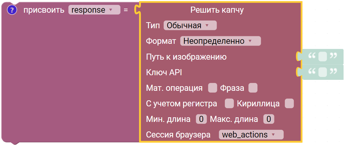The height and width of the screenshot is (147, 345).
Task: Click the Путь к изображению field label
Action: point(186,57)
